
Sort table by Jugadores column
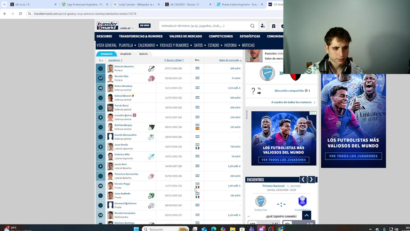(115, 60)
